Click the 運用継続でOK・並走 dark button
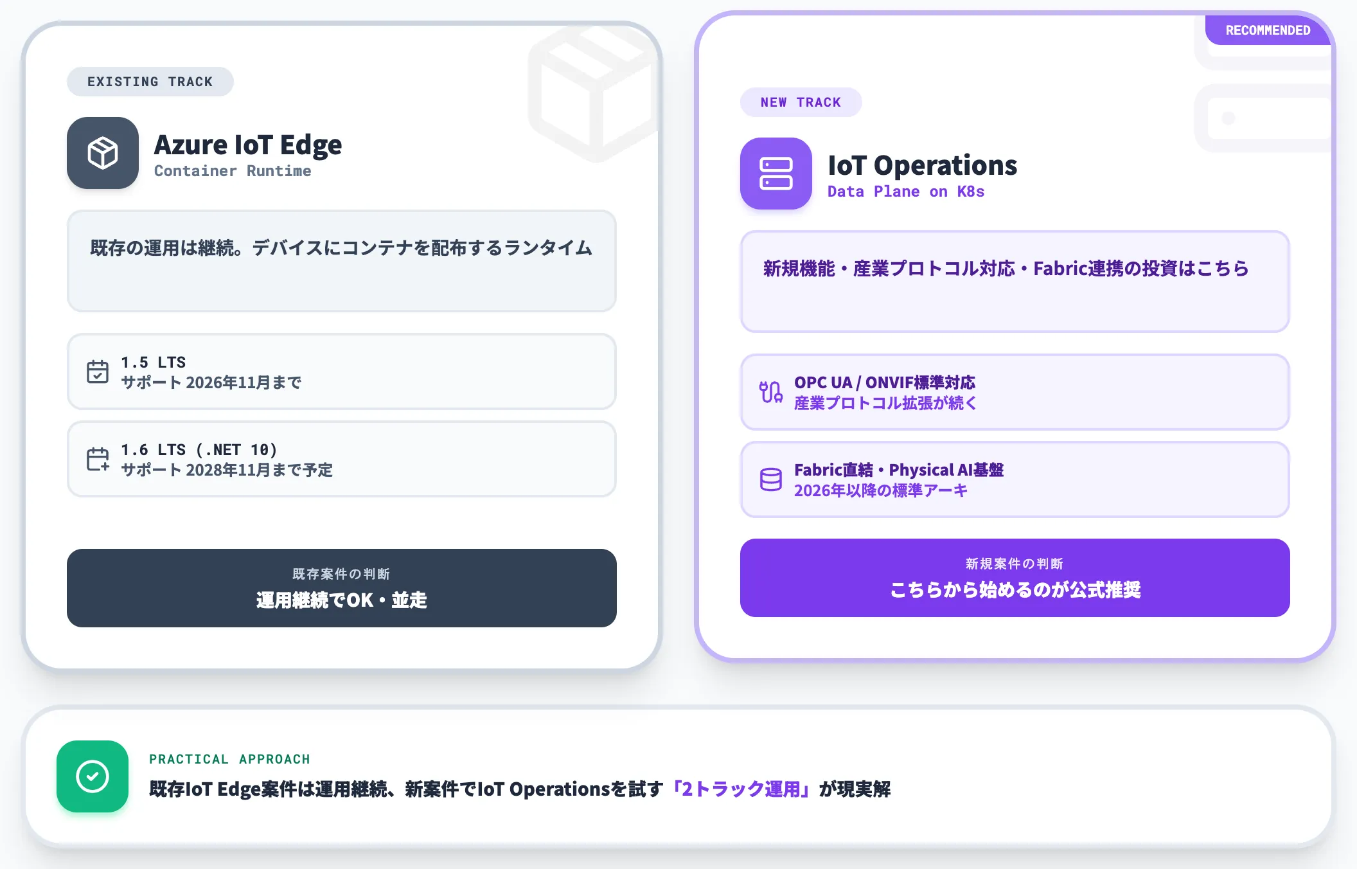The height and width of the screenshot is (869, 1357). [342, 588]
